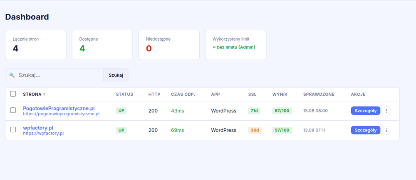This screenshot has width=416, height=180.
Task: Click the HTTP column header
Action: pyautogui.click(x=154, y=95)
